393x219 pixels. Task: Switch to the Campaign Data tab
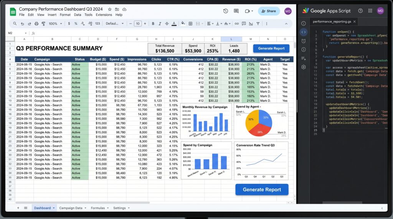pyautogui.click(x=71, y=208)
